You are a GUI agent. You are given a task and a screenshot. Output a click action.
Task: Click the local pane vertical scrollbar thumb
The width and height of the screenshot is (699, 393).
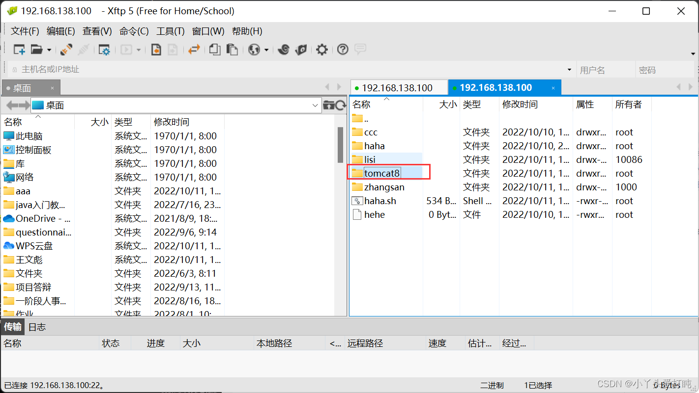[340, 145]
